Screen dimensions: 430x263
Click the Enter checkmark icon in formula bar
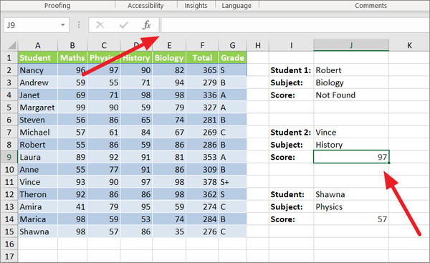point(124,25)
